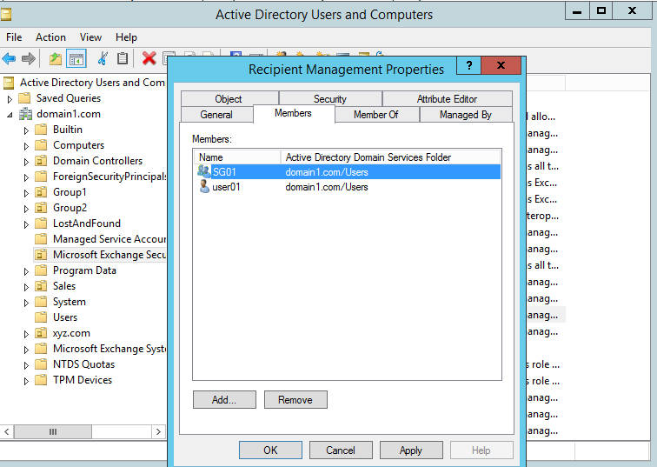Switch to the Member Of tab
657x467 pixels.
coord(376,115)
